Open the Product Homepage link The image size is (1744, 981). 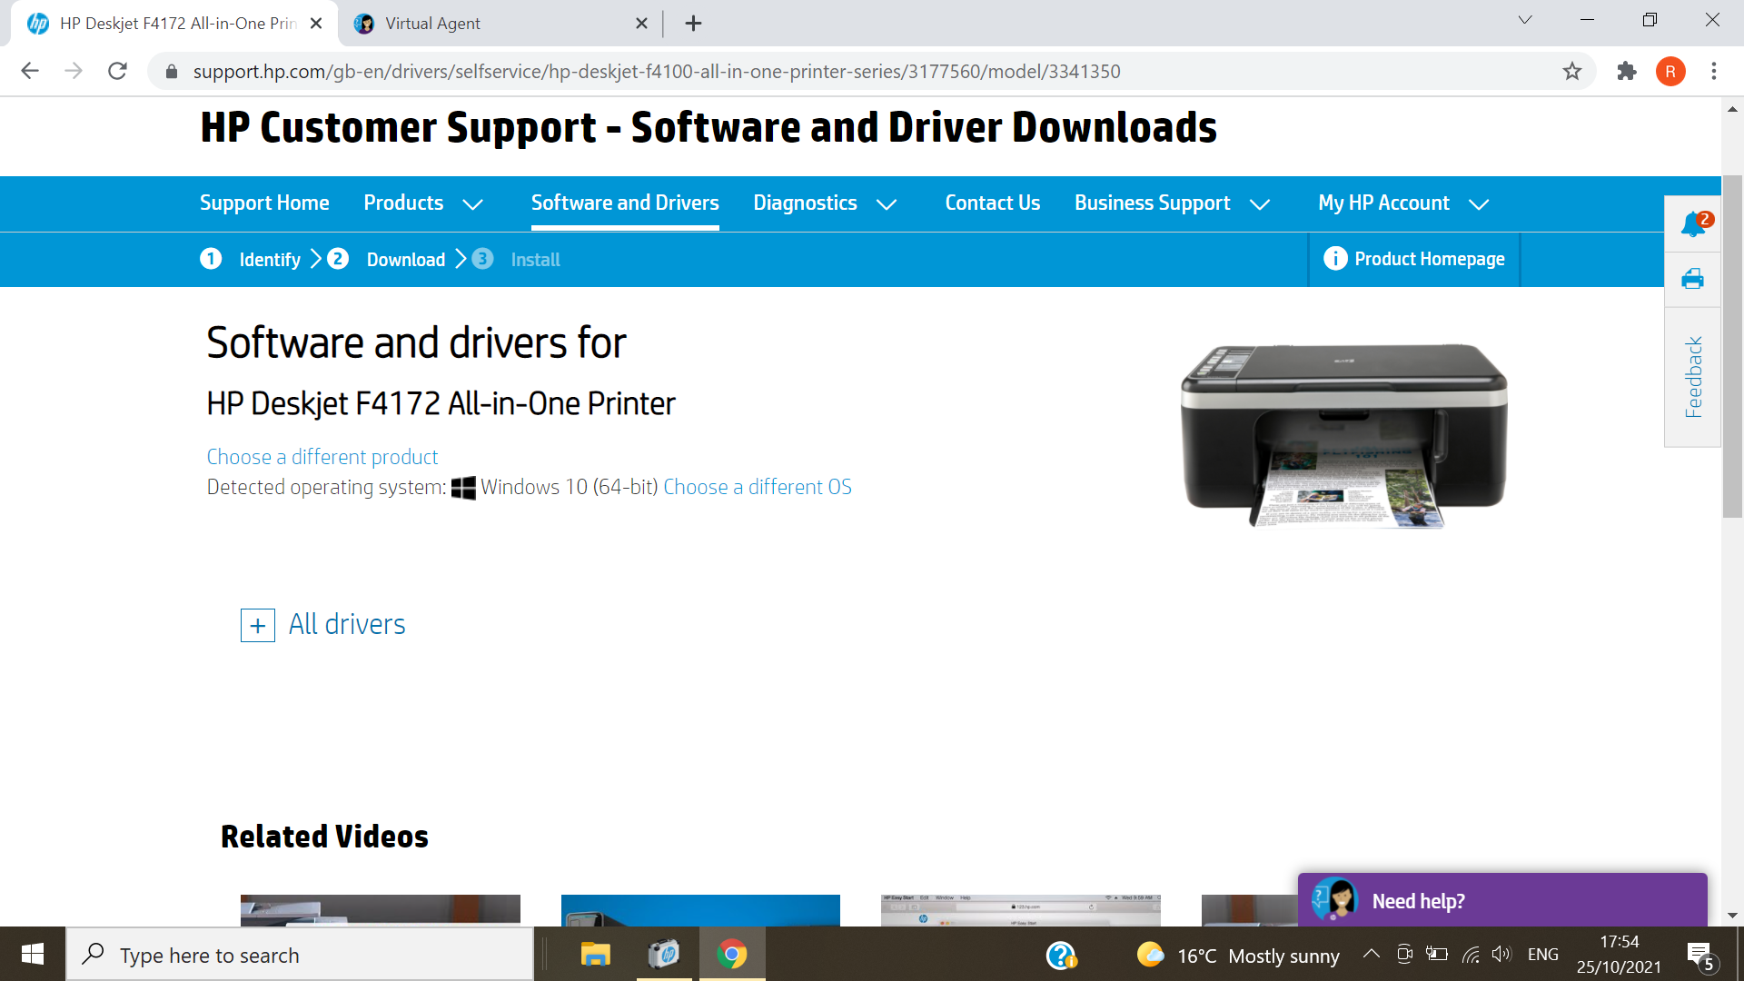point(1414,259)
